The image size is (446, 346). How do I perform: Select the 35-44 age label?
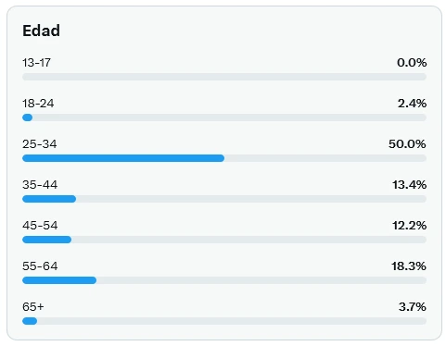point(40,185)
